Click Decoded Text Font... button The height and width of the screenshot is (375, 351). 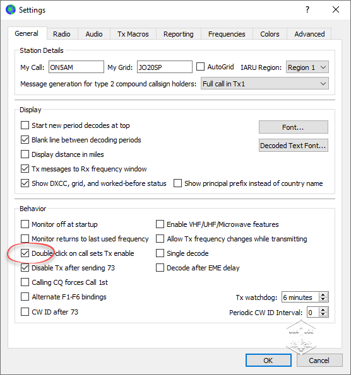tap(294, 146)
